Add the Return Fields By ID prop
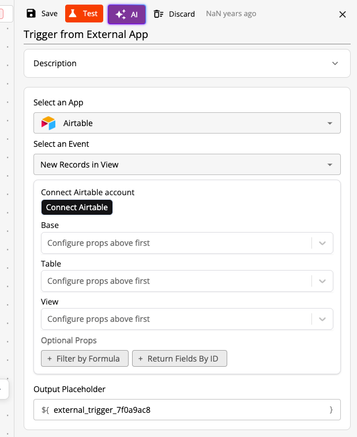Screen dimensions: 357x437 [179, 358]
